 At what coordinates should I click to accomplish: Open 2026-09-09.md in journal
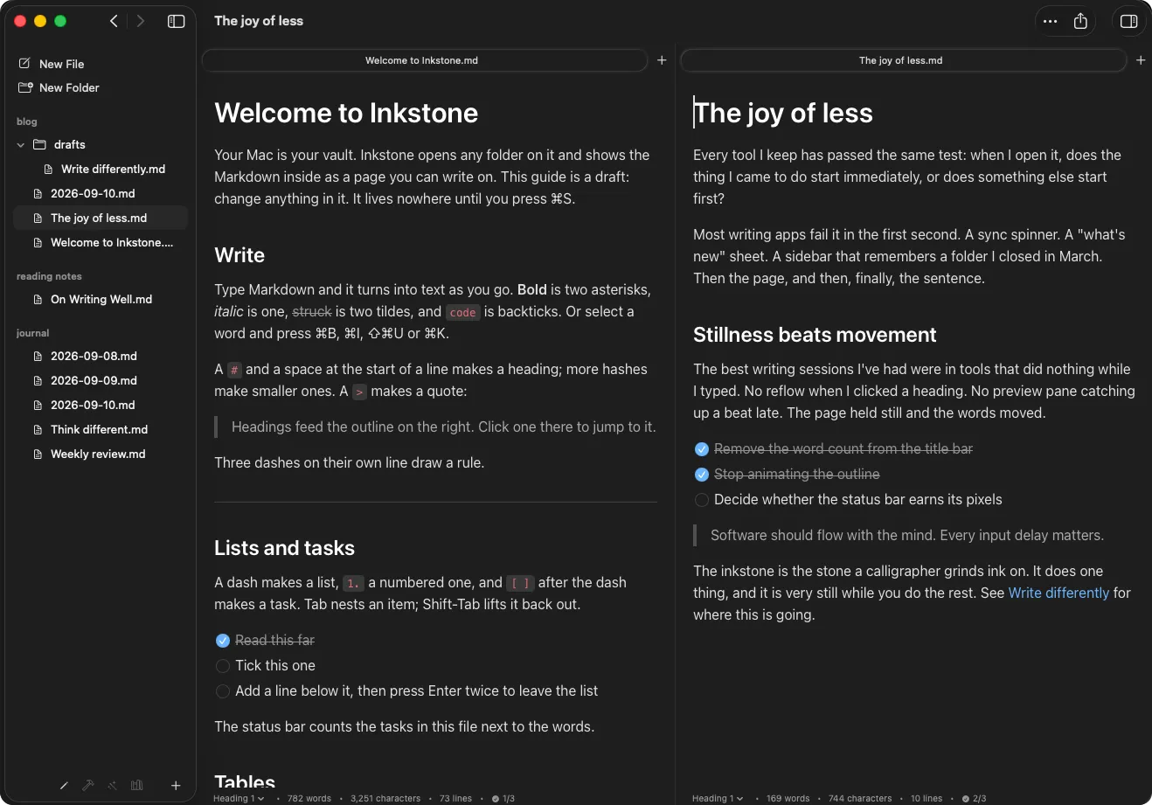click(101, 380)
